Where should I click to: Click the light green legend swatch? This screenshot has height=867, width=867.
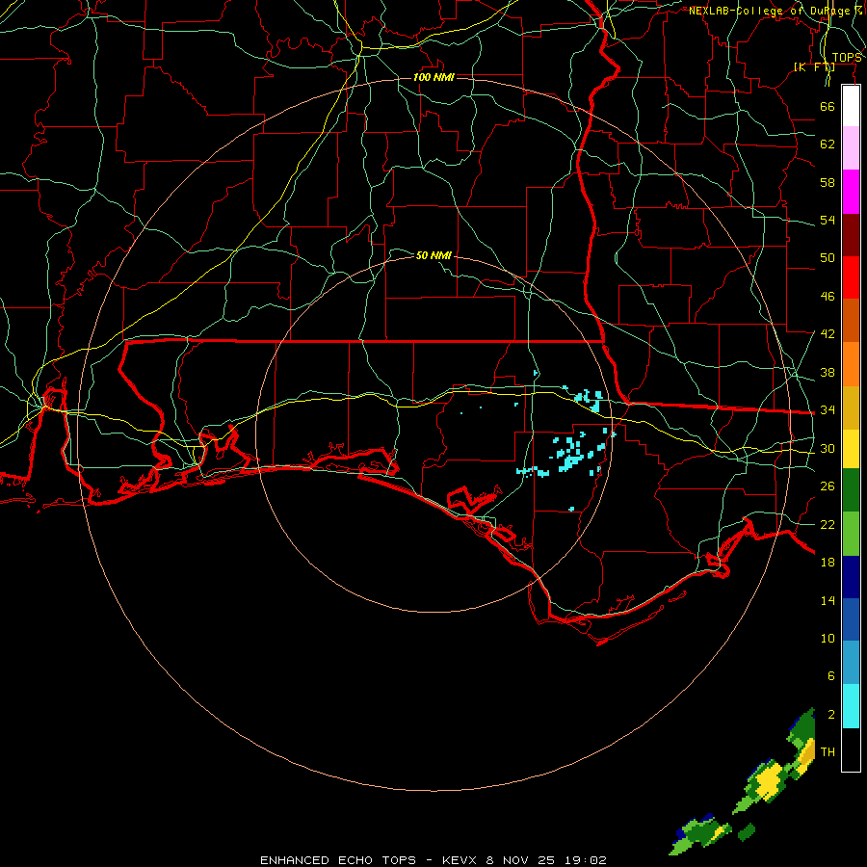tap(851, 534)
